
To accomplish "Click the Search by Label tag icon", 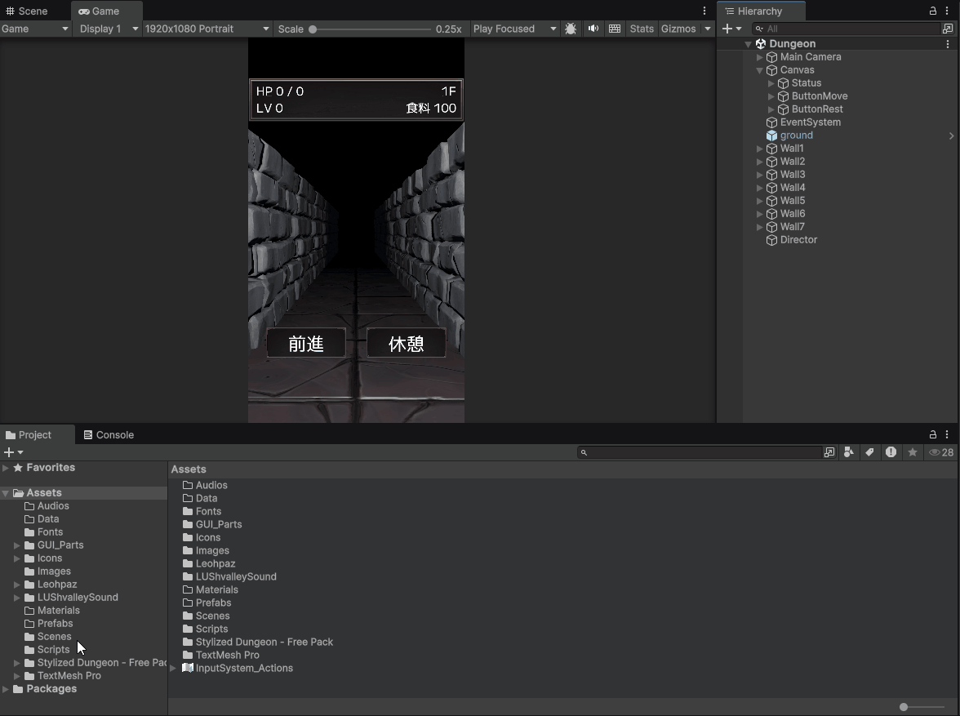I will point(870,452).
